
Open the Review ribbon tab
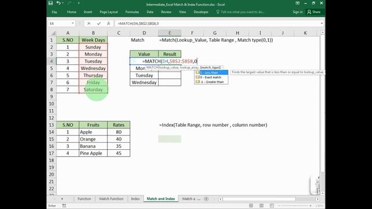(166, 12)
